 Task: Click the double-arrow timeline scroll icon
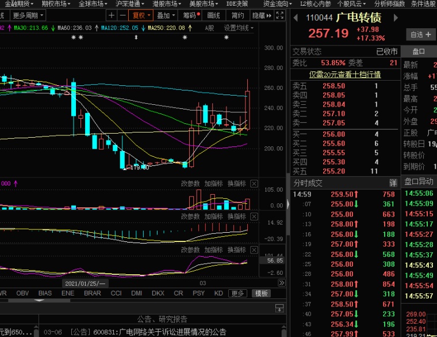pyautogui.click(x=281, y=283)
